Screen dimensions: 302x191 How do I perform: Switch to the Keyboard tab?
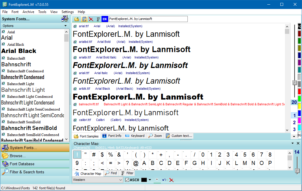135,136
